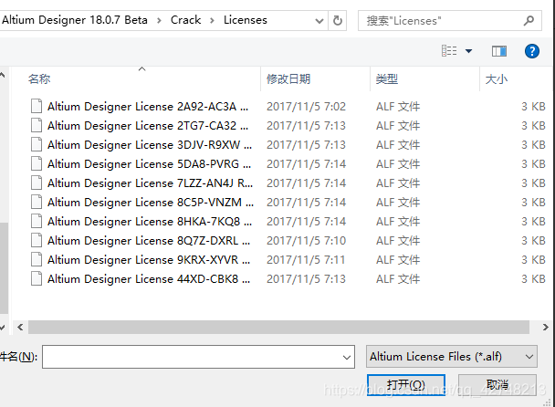This screenshot has height=407, width=555.
Task: Click file icon of License 2TG7-CA32
Action: (x=37, y=125)
